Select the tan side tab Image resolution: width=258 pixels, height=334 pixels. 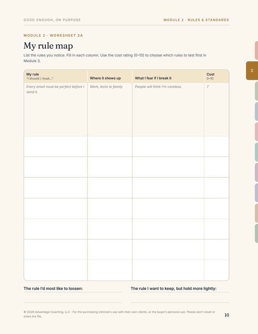(x=256, y=213)
